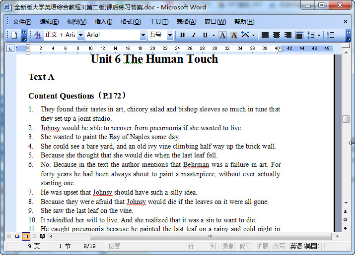Viewport: 355px width, 255px height.
Task: Click the right indent marker on ruler
Action: pyautogui.click(x=280, y=50)
